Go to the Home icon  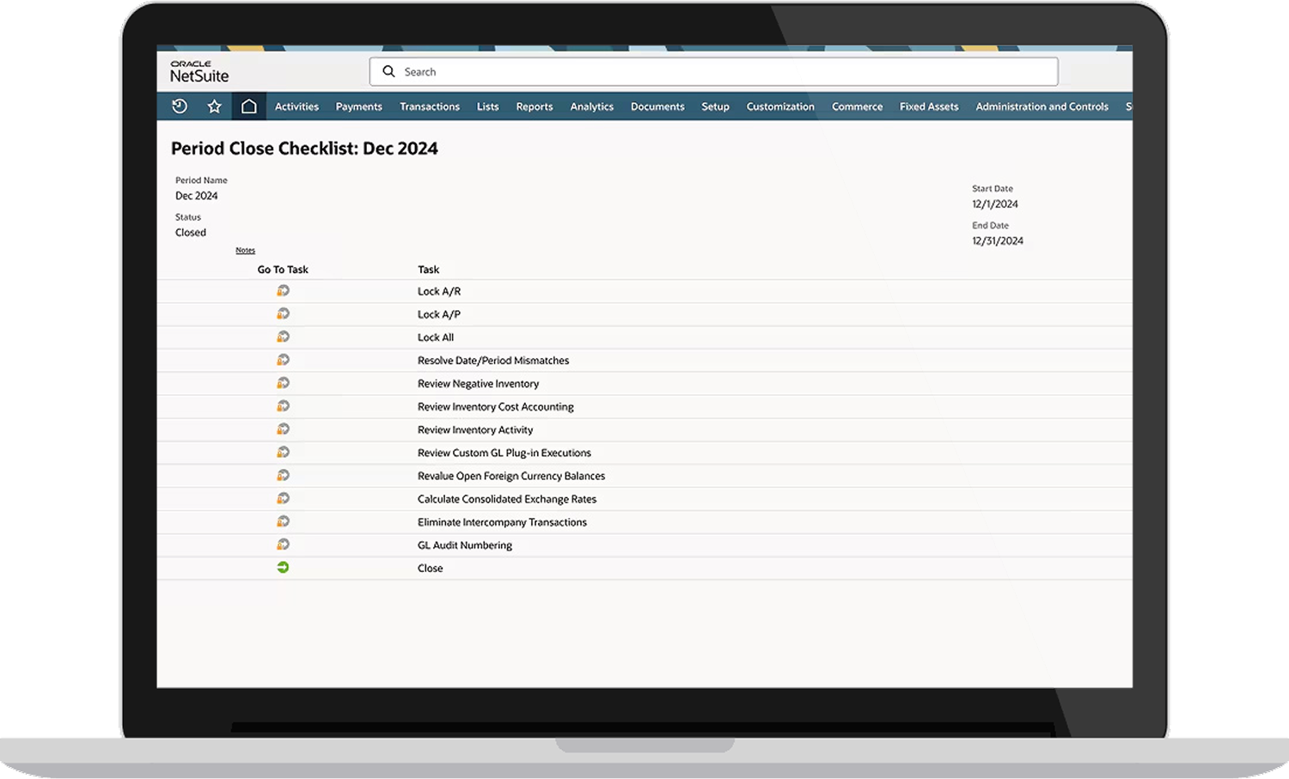(249, 107)
